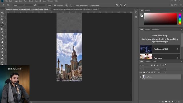Open the Opacity dropdown arrow
Screen dimensions: 183x103
tap(165, 69)
